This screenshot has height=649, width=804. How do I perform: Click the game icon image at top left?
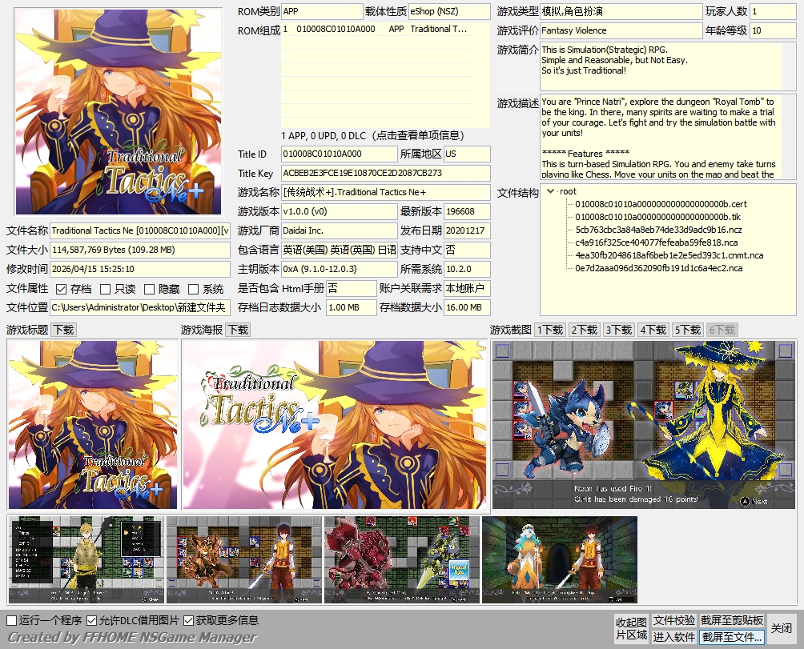point(119,111)
